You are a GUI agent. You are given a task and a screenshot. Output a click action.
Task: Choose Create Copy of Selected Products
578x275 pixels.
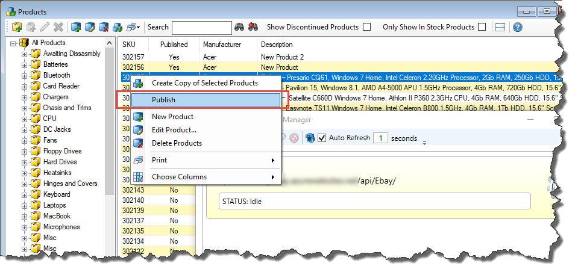click(x=206, y=83)
